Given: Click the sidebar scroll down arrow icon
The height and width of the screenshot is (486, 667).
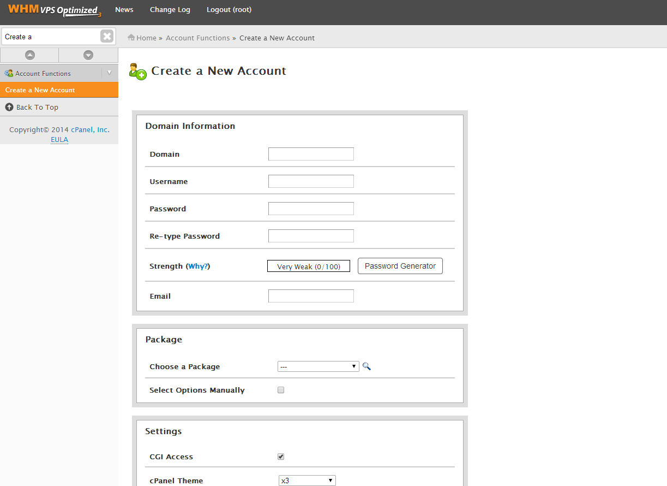Looking at the screenshot, I should pos(88,55).
